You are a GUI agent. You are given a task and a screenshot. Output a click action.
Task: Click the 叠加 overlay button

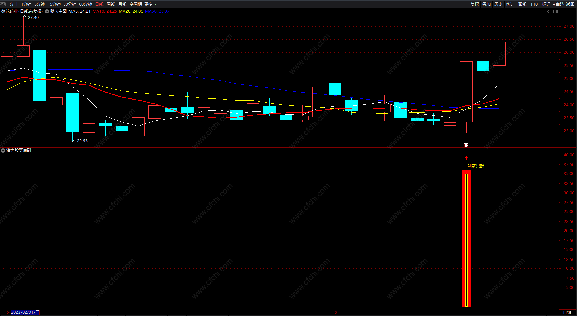(x=486, y=4)
